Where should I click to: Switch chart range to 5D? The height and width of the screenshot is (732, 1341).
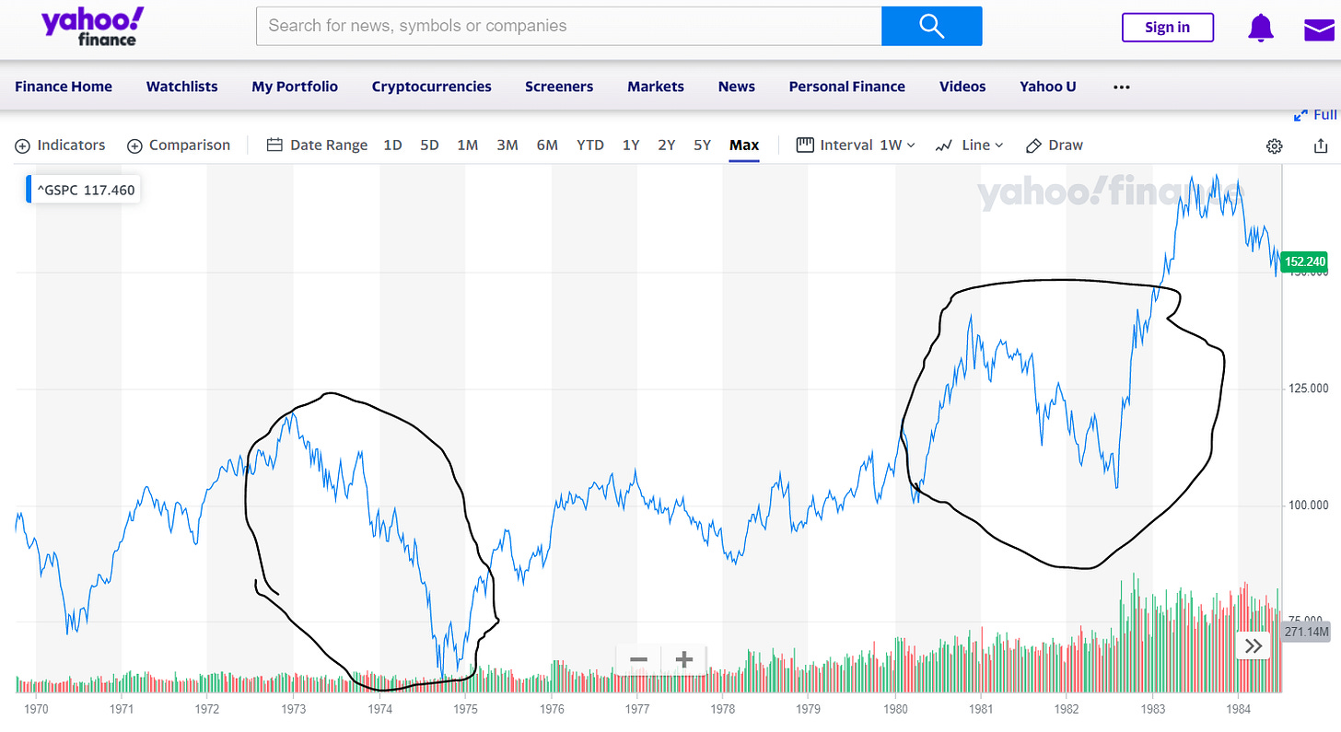[x=429, y=145]
